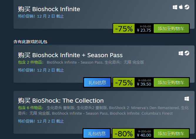Click -75% discount badge on Bioshock Infinite

[124, 28]
